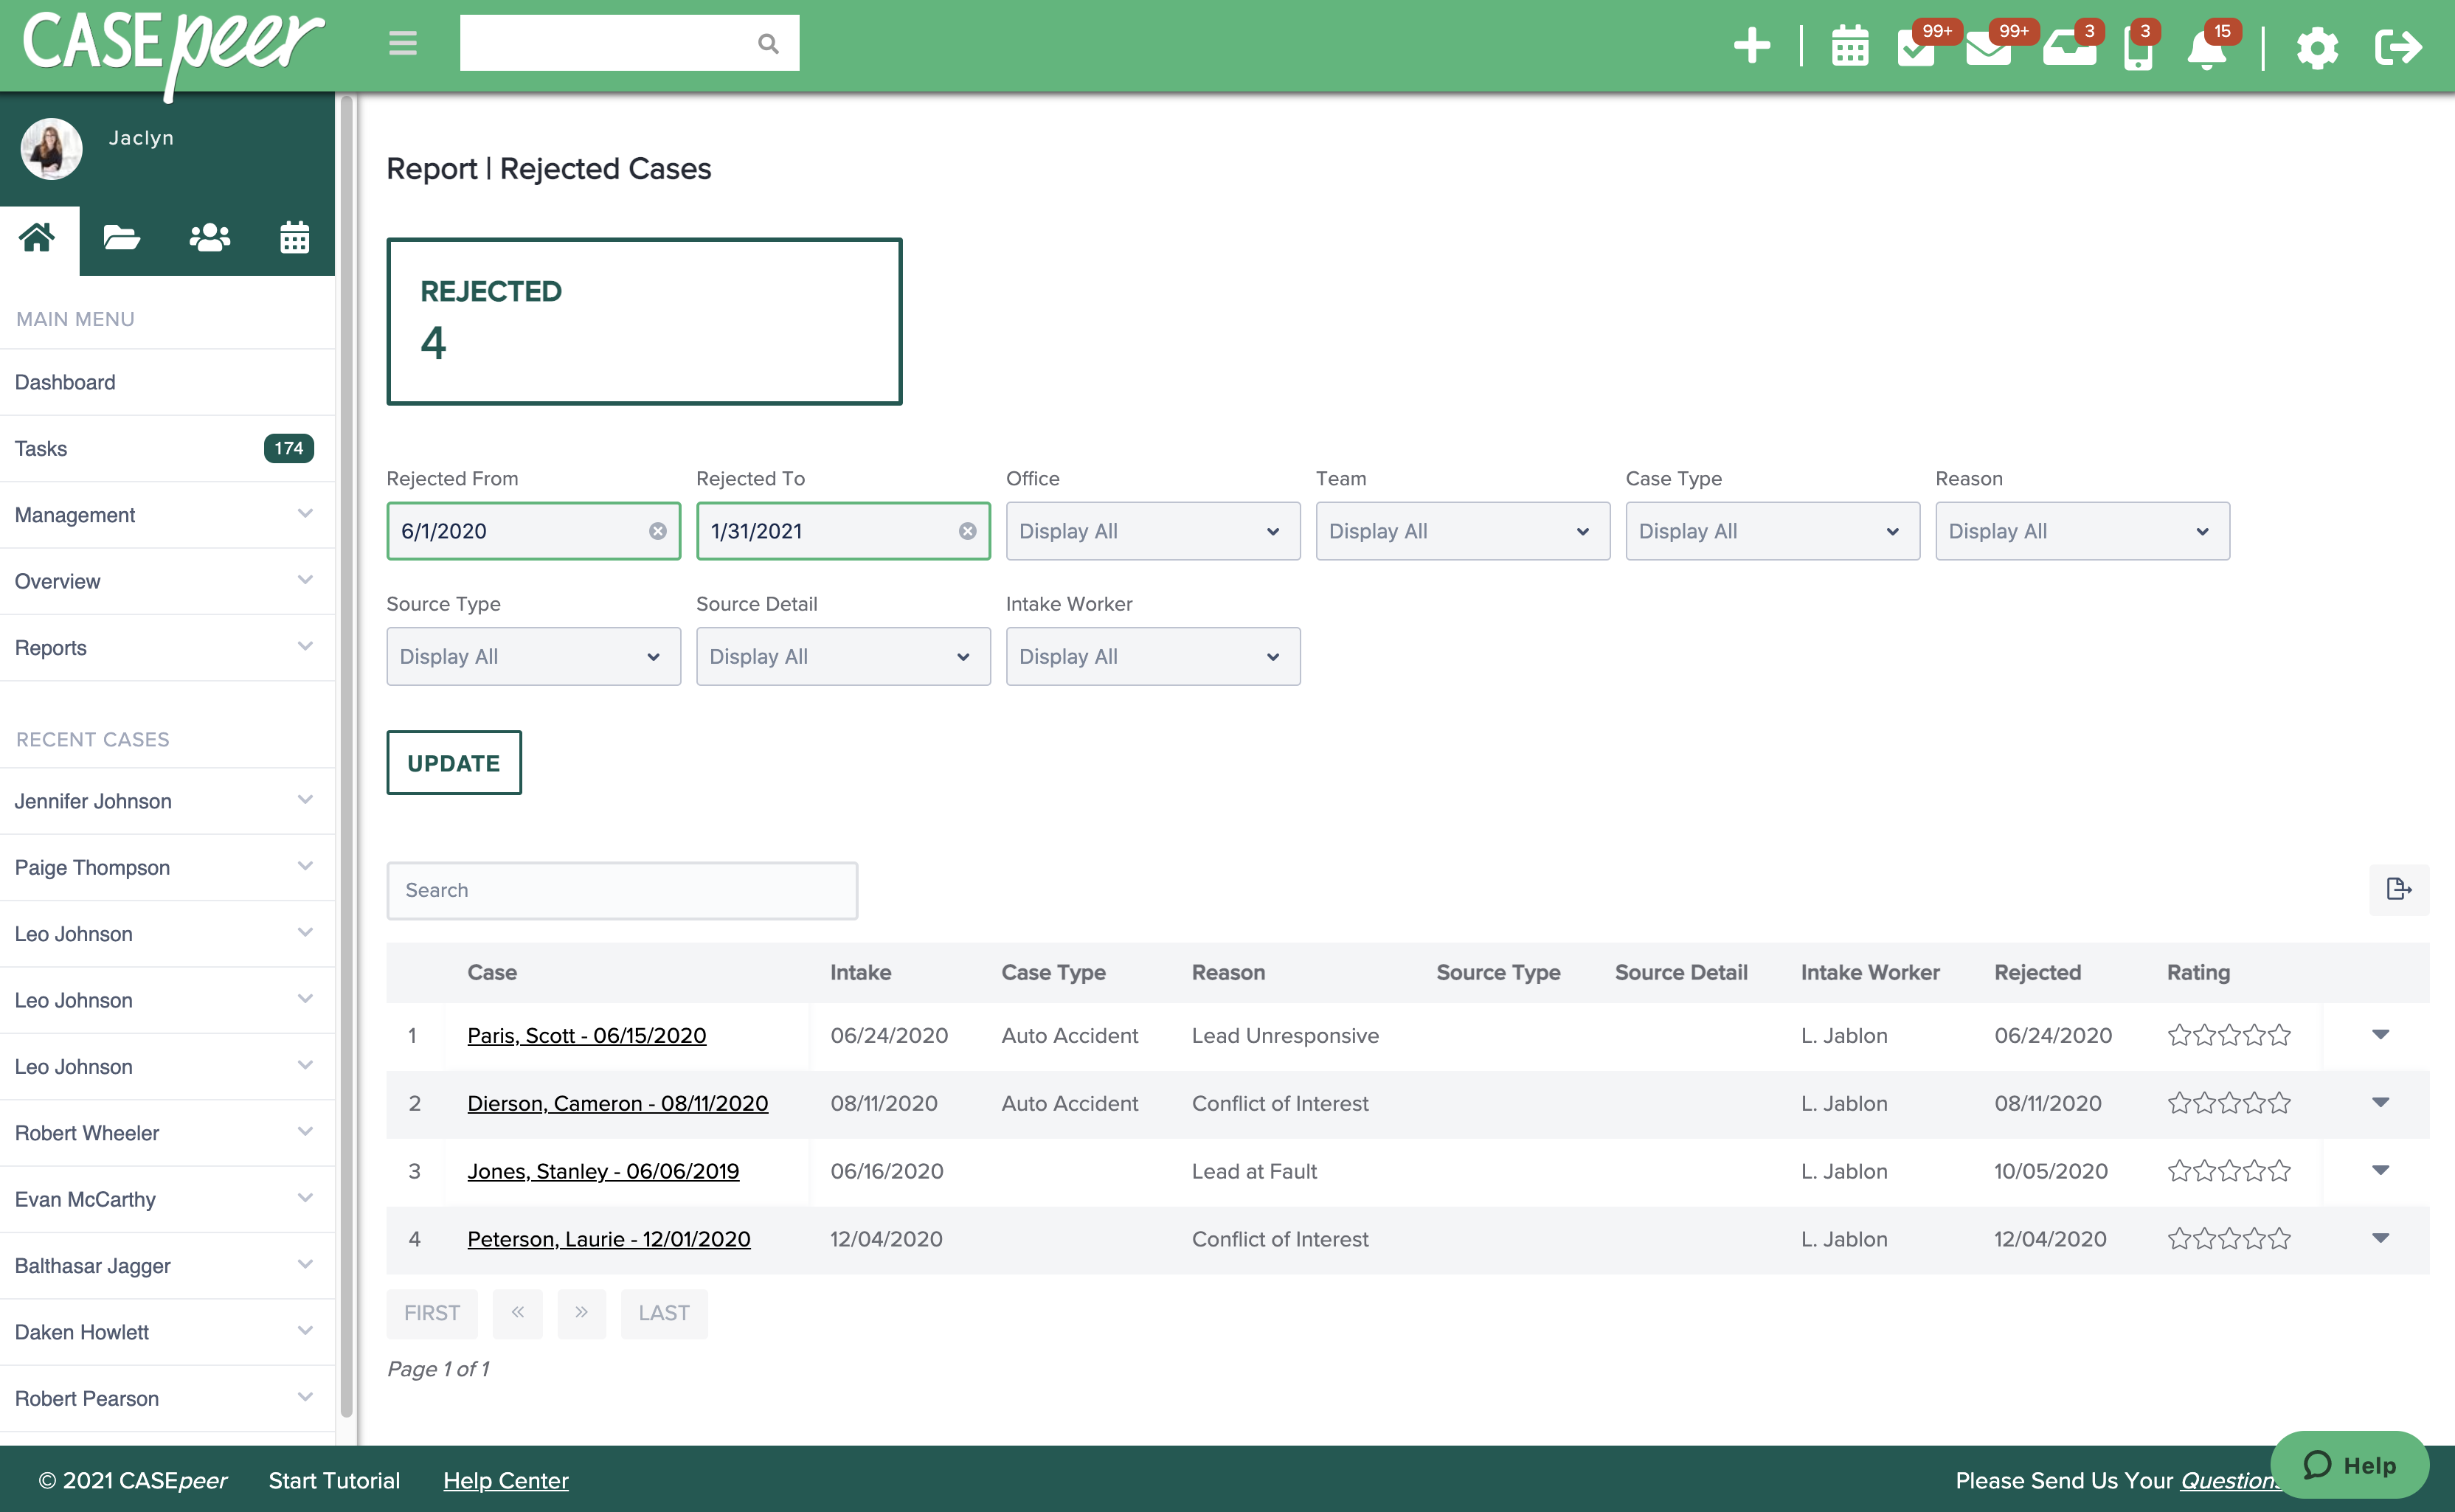Expand the Reports section in main menu
This screenshot has height=1512, width=2455.
point(165,647)
